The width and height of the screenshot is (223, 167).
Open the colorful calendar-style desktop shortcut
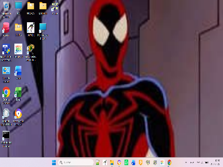[19, 49]
